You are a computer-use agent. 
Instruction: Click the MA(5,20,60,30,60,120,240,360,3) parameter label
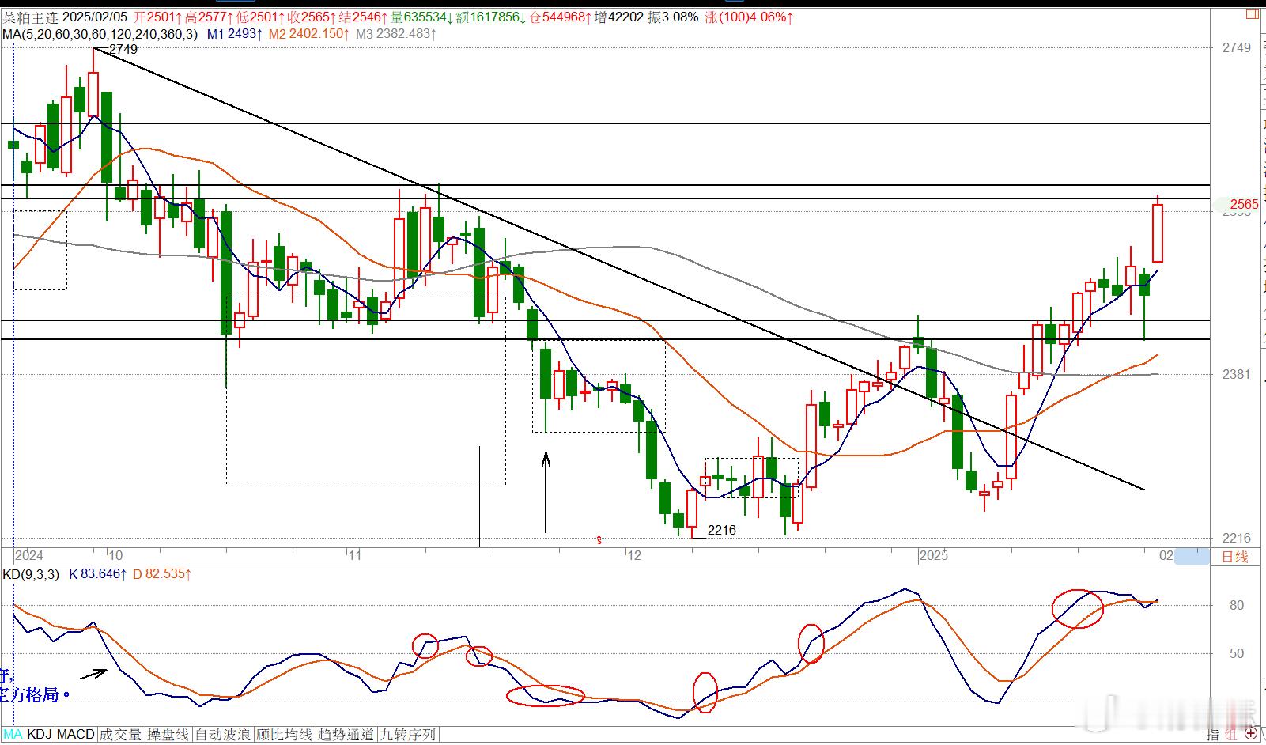(100, 34)
